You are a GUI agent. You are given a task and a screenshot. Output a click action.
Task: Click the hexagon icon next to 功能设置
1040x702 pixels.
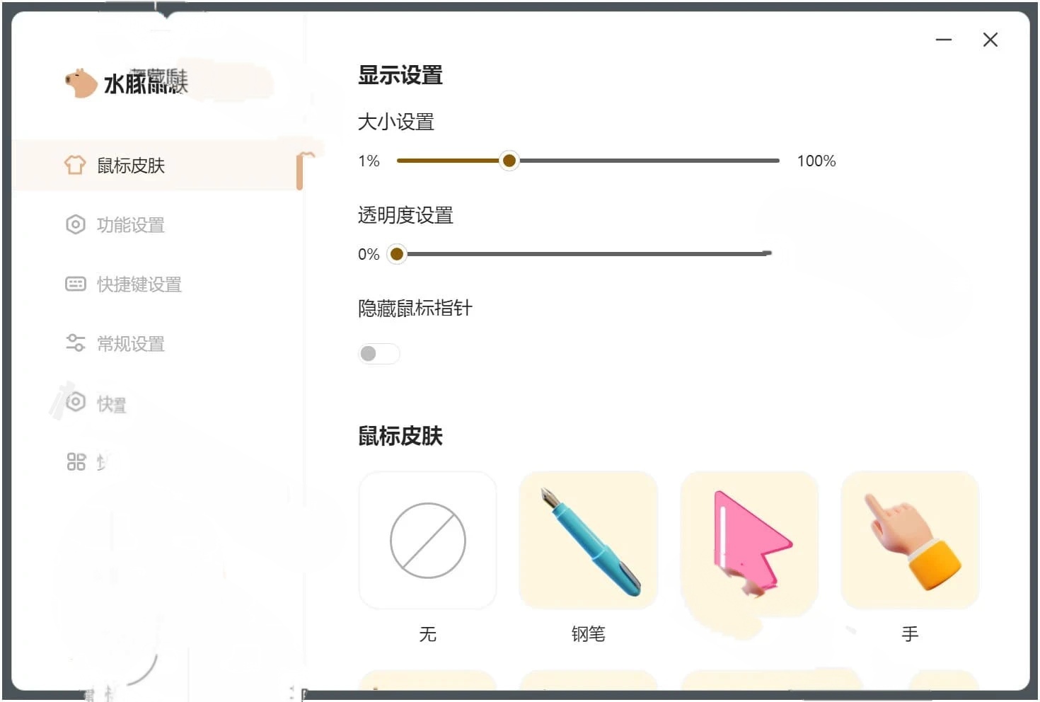point(75,224)
